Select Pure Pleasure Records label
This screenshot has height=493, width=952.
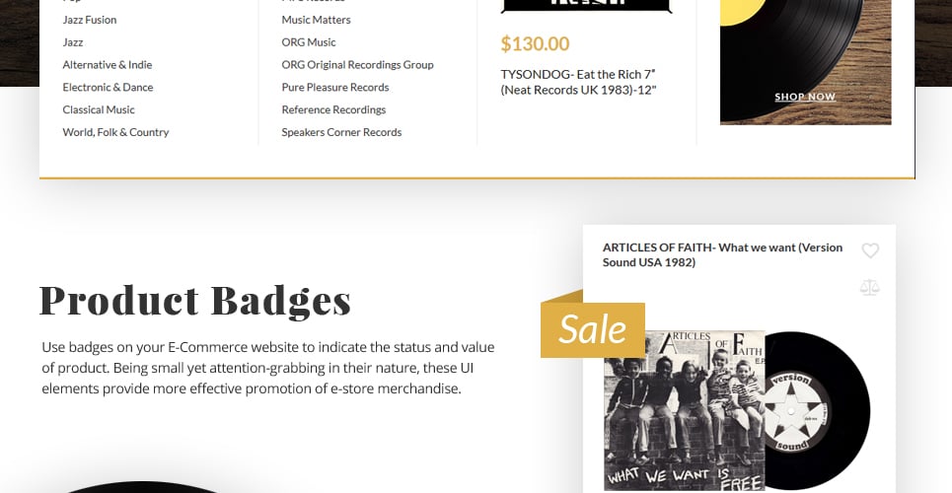(335, 87)
